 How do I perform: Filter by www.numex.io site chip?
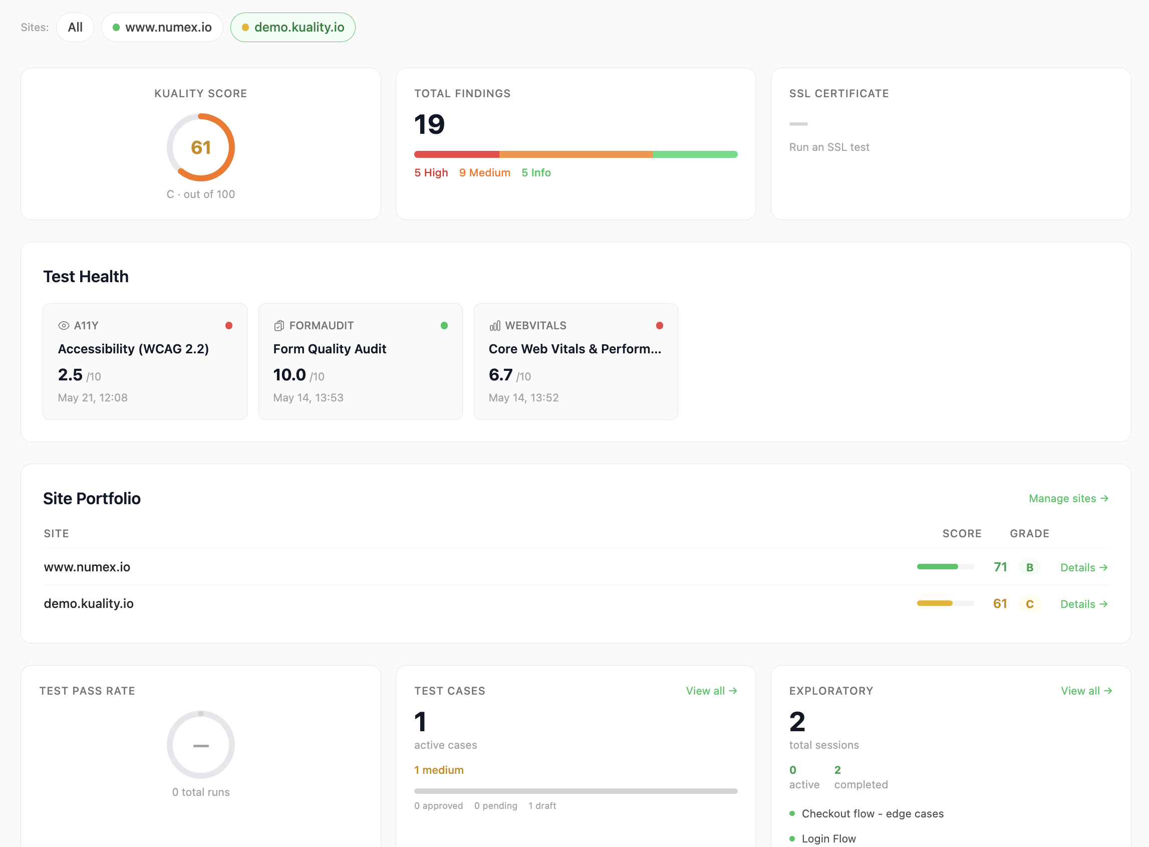(162, 27)
